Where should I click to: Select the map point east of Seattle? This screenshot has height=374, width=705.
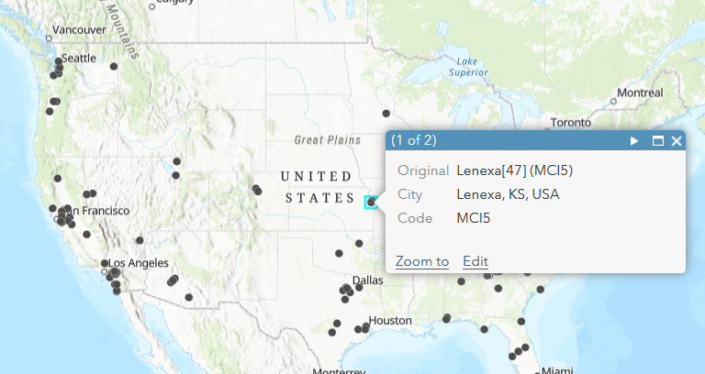pyautogui.click(x=114, y=66)
